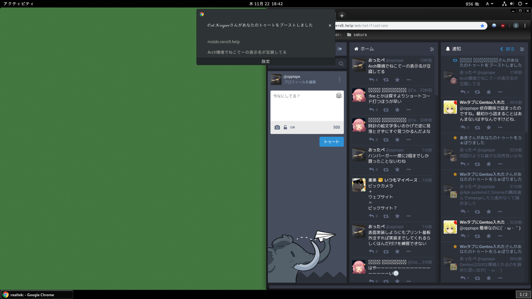Open more menu on the ビックカメラ toot
Image resolution: width=532 pixels, height=299 pixels.
tap(409, 216)
